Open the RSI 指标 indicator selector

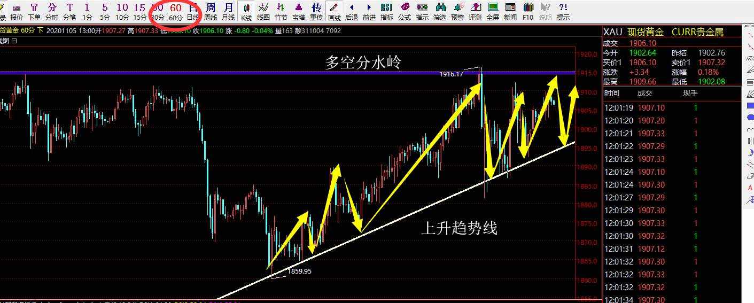click(386, 12)
